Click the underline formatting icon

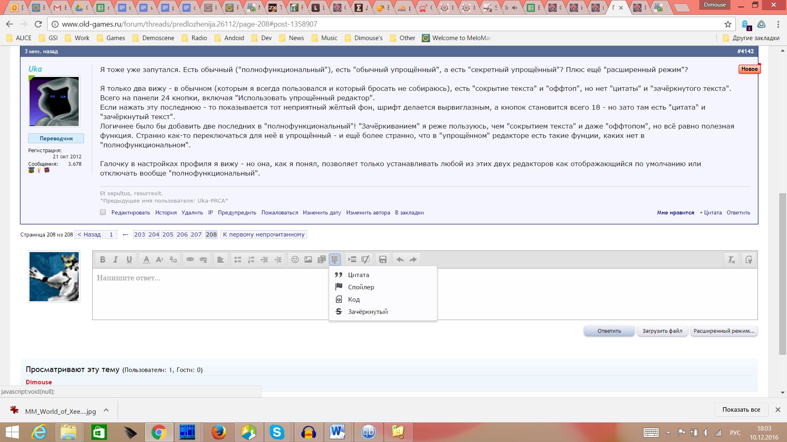click(x=129, y=259)
